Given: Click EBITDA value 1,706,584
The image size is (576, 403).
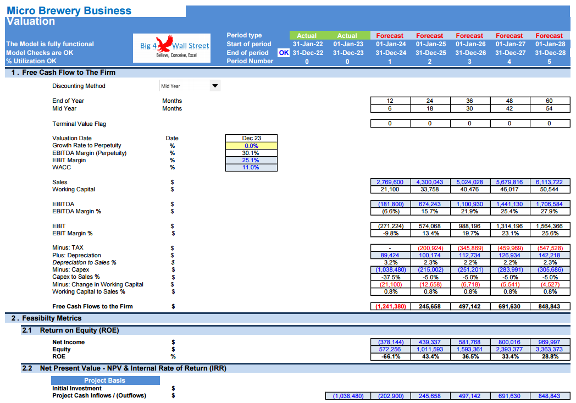Looking at the screenshot, I should (x=550, y=205).
